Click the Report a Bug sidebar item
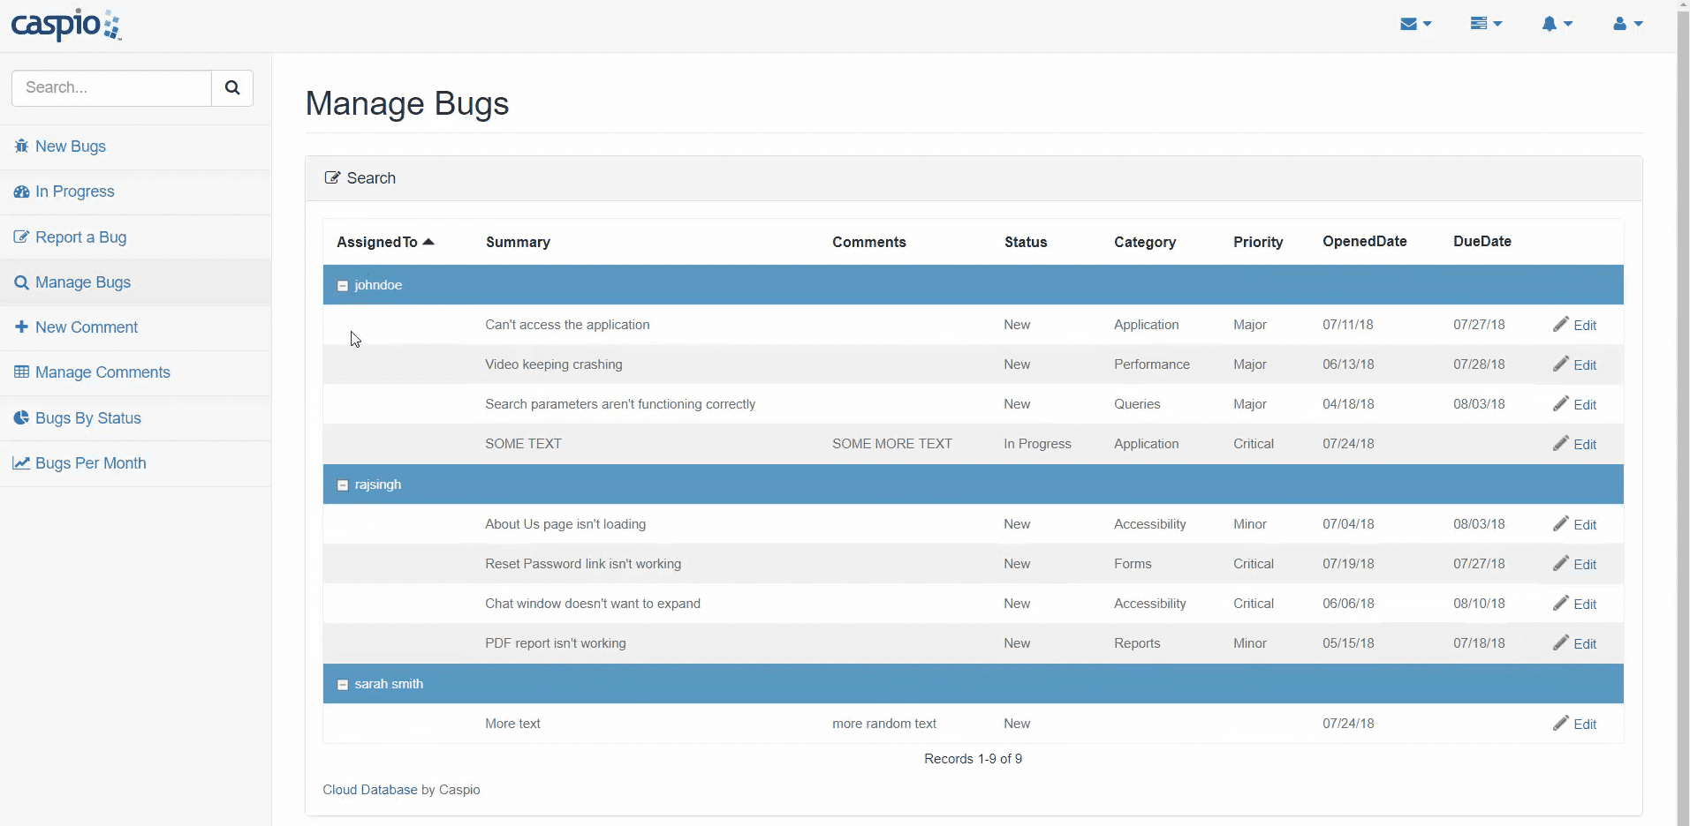This screenshot has height=826, width=1690. click(80, 237)
